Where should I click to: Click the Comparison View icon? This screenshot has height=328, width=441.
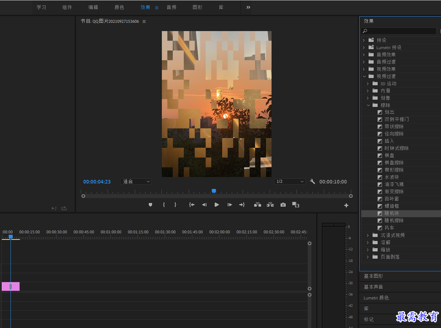click(295, 205)
